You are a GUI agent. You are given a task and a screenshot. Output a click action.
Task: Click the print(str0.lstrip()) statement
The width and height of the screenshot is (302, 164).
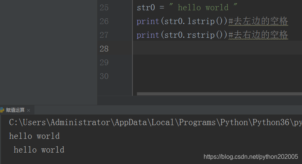pyautogui.click(x=182, y=21)
